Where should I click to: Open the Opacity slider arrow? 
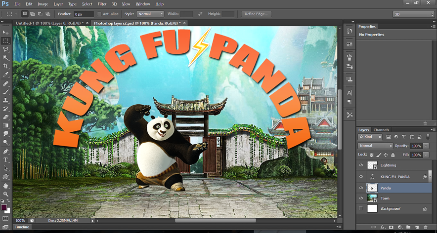(x=426, y=146)
